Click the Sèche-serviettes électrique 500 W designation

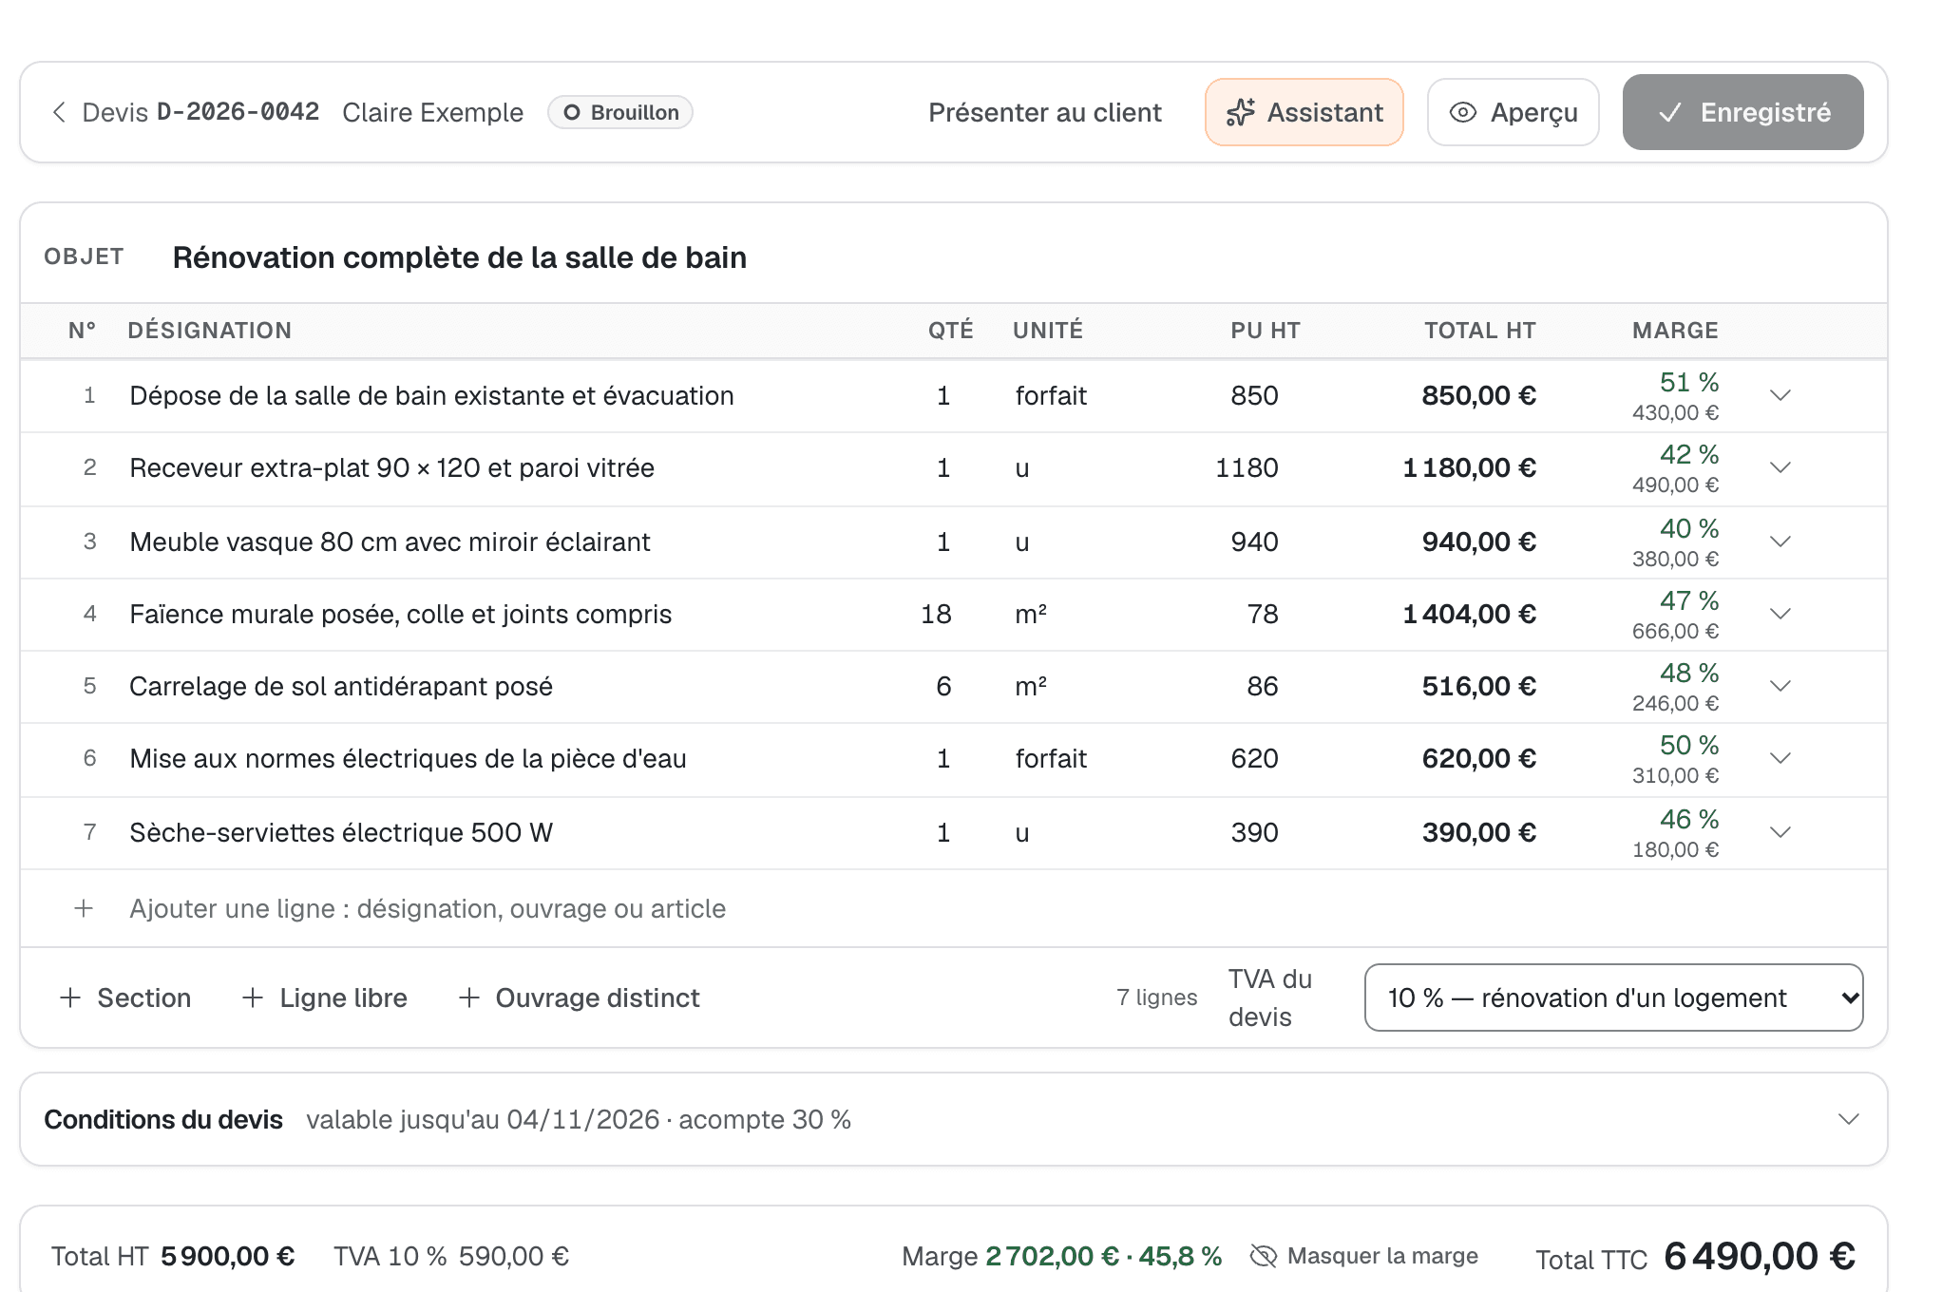[x=341, y=832]
